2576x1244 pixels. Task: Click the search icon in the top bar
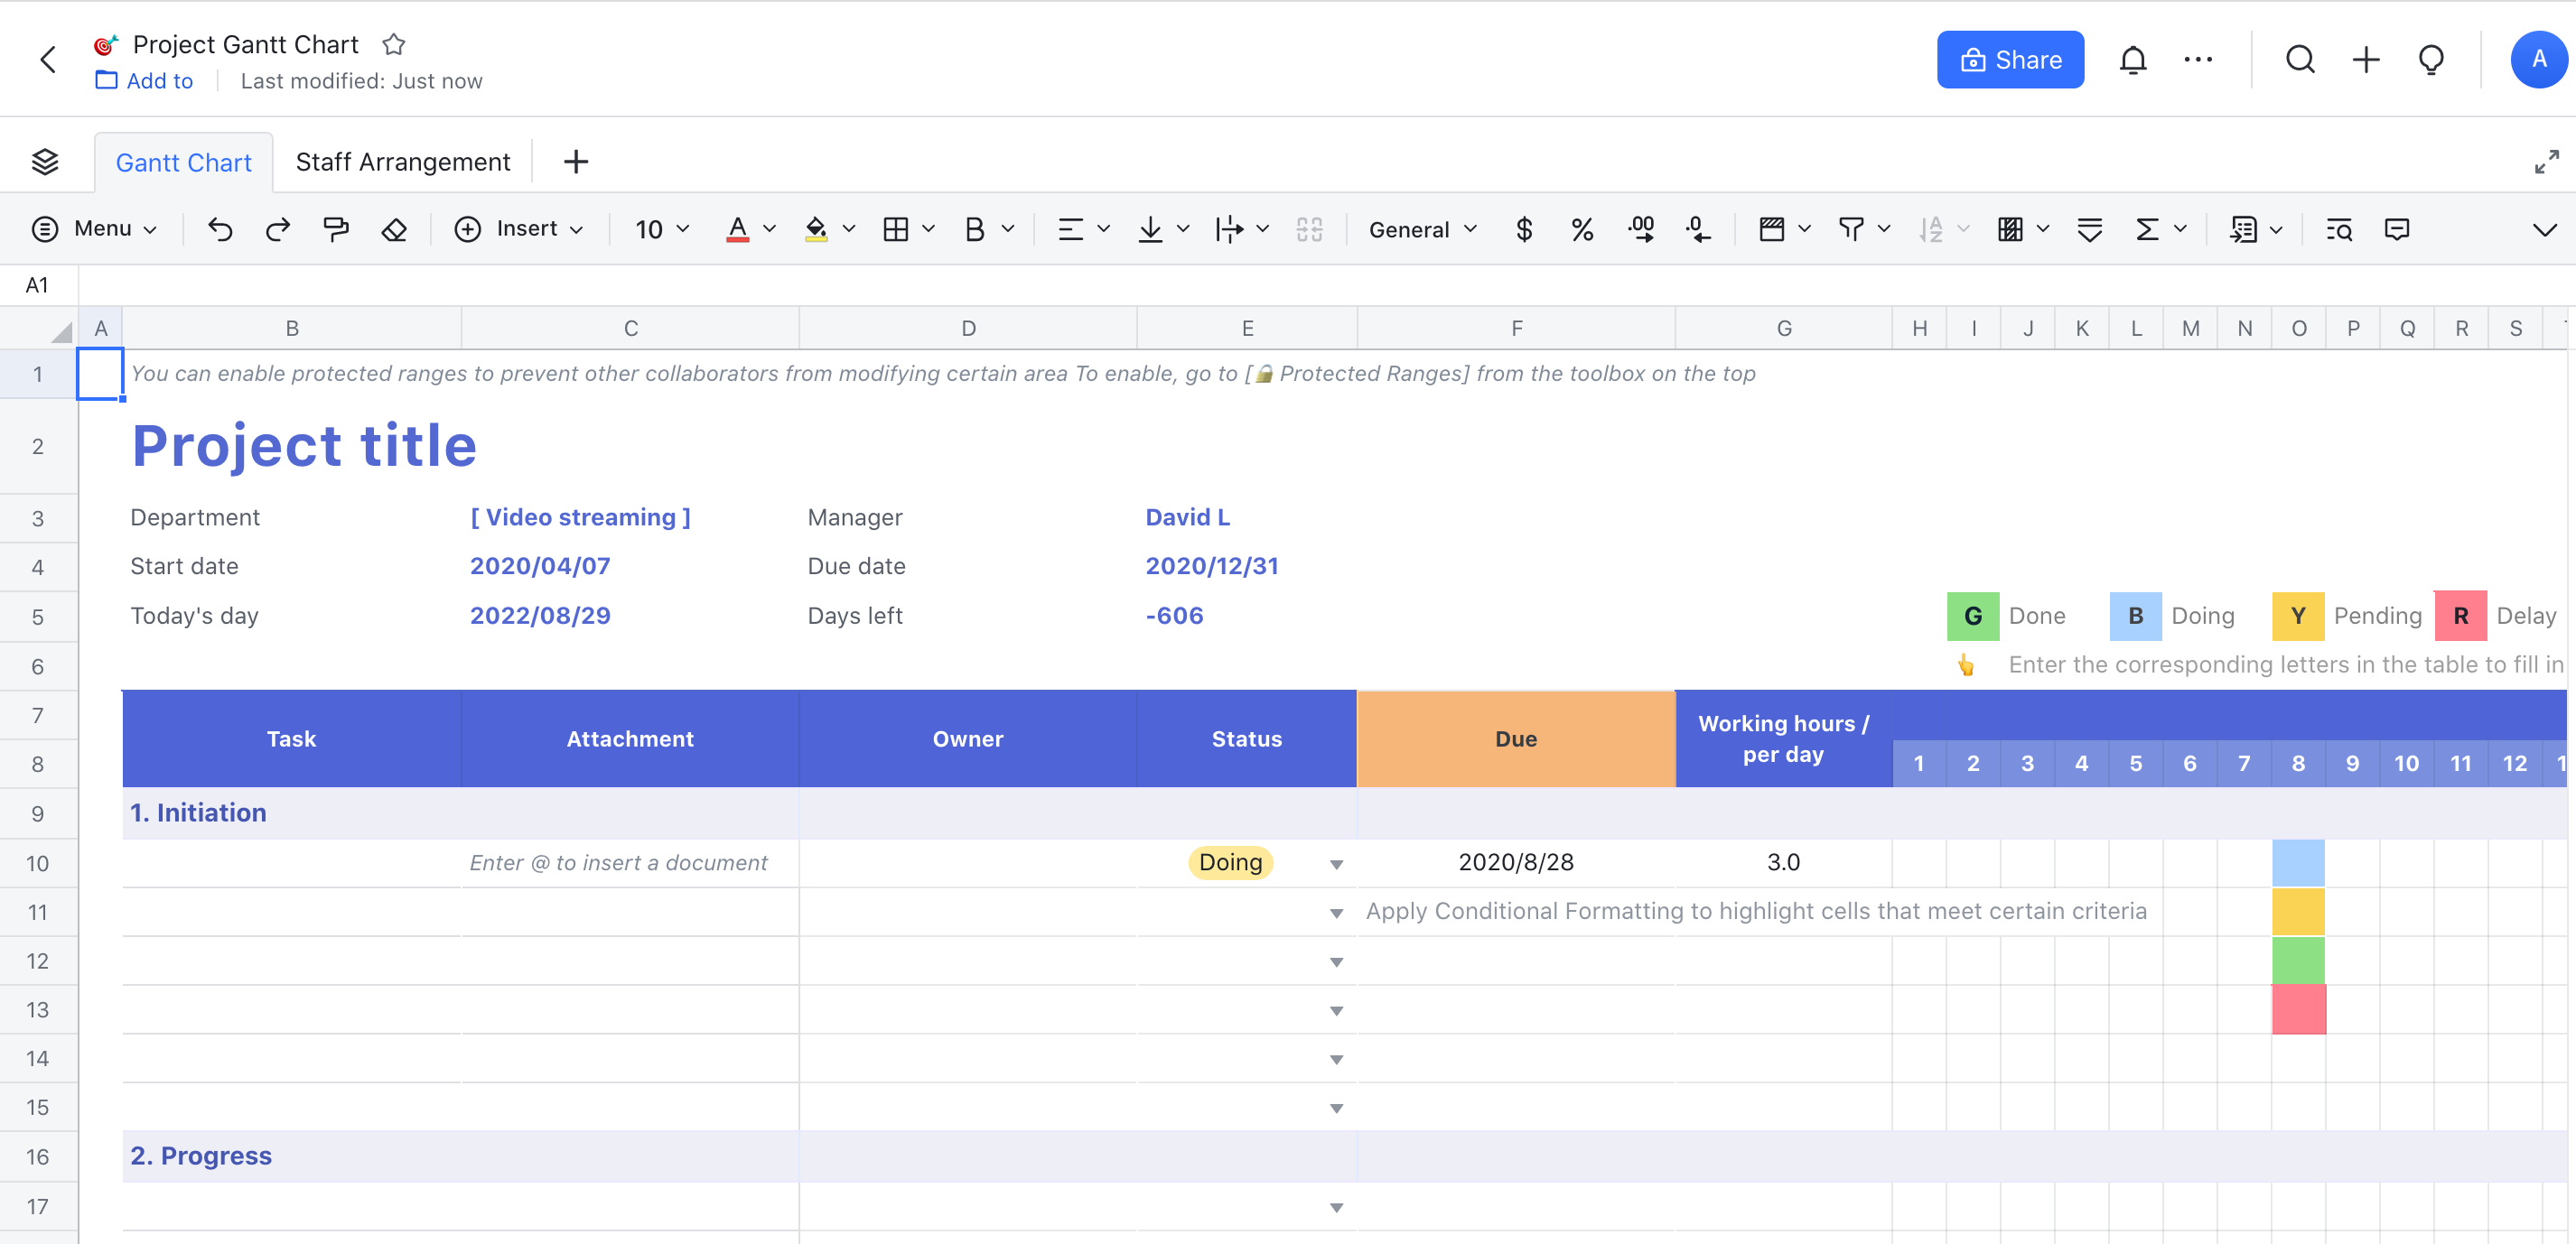(2300, 59)
